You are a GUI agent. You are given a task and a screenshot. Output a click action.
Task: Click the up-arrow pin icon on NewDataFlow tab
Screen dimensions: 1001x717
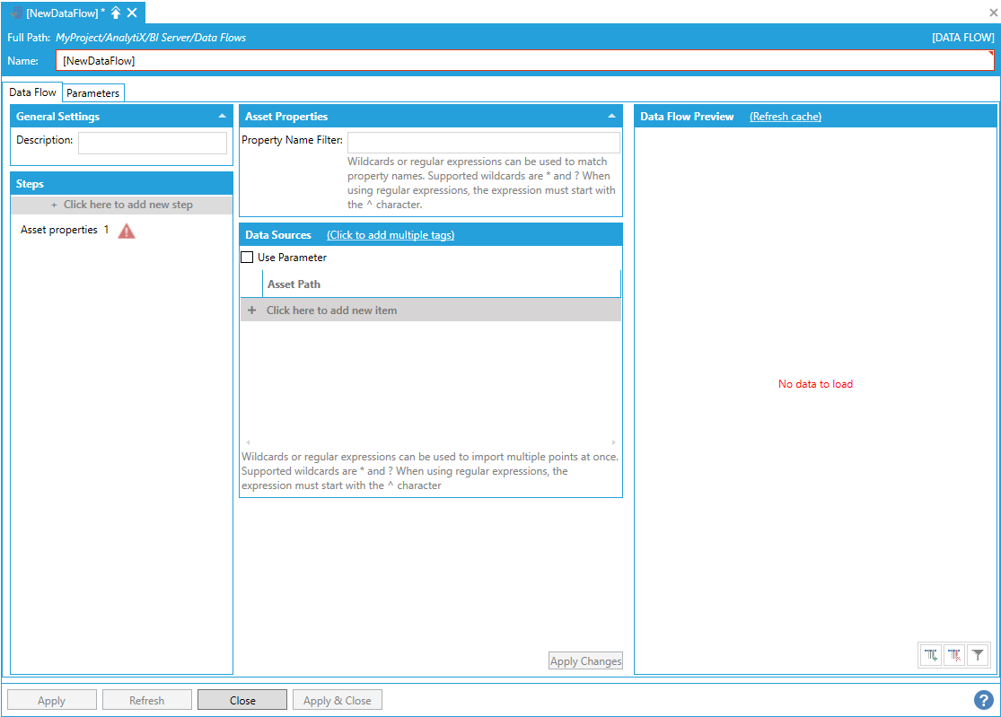point(116,13)
